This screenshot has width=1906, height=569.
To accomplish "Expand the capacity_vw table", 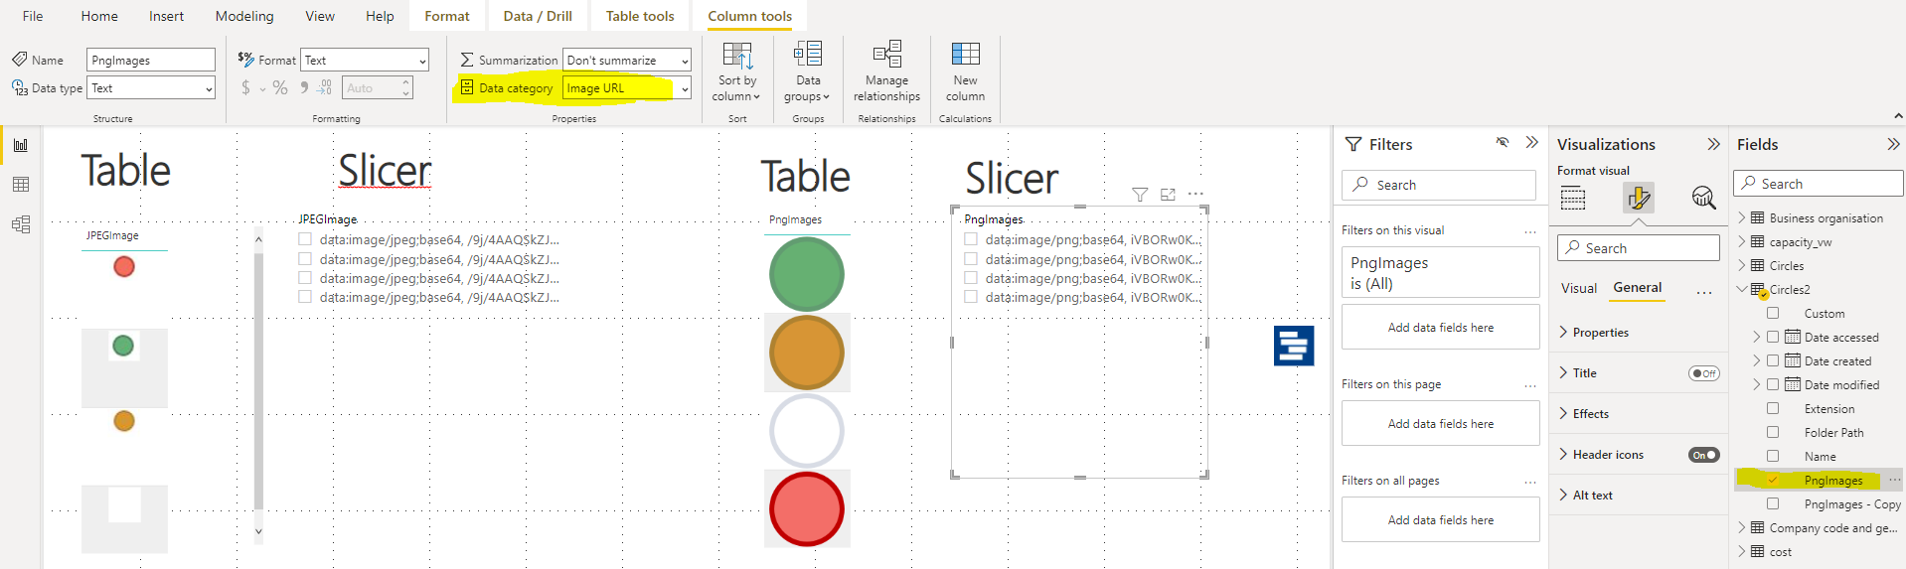I will tap(1742, 241).
